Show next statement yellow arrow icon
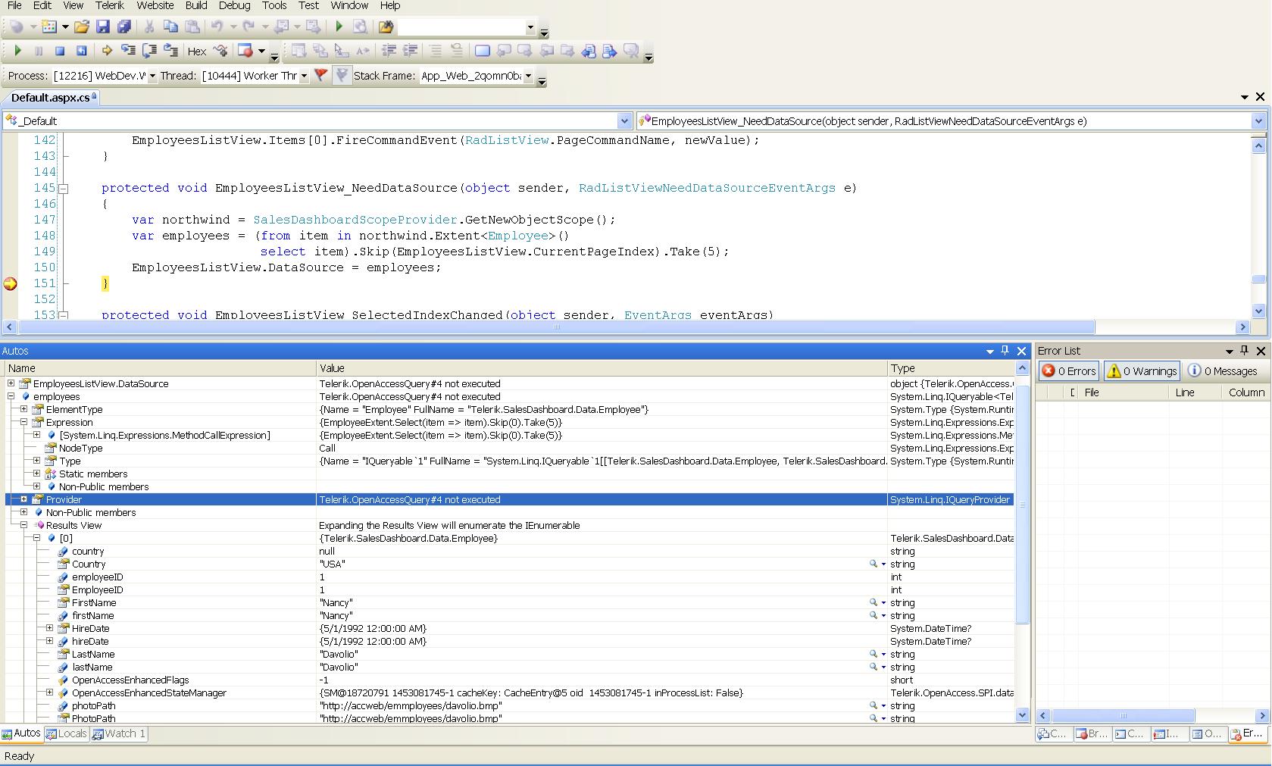 (107, 51)
